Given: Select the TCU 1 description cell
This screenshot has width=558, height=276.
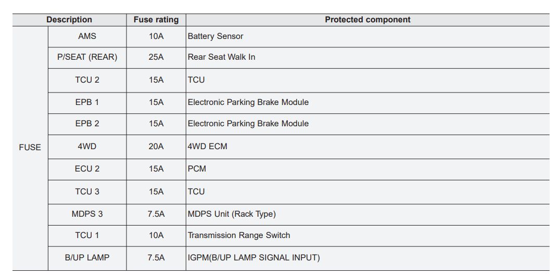Looking at the screenshot, I should pos(87,235).
